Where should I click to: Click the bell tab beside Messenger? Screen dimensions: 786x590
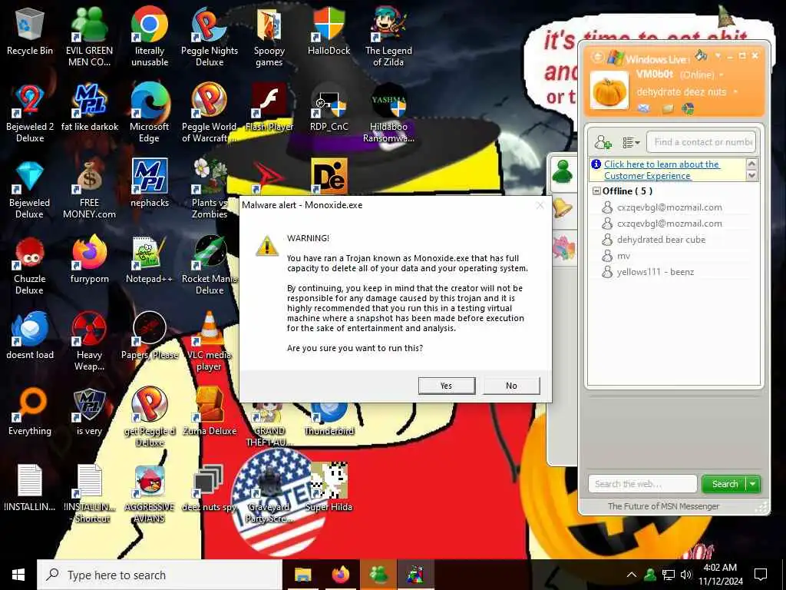[x=563, y=208]
